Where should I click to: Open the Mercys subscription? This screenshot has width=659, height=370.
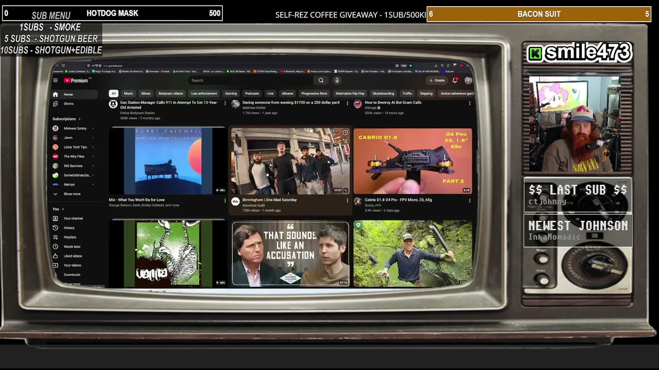point(73,184)
